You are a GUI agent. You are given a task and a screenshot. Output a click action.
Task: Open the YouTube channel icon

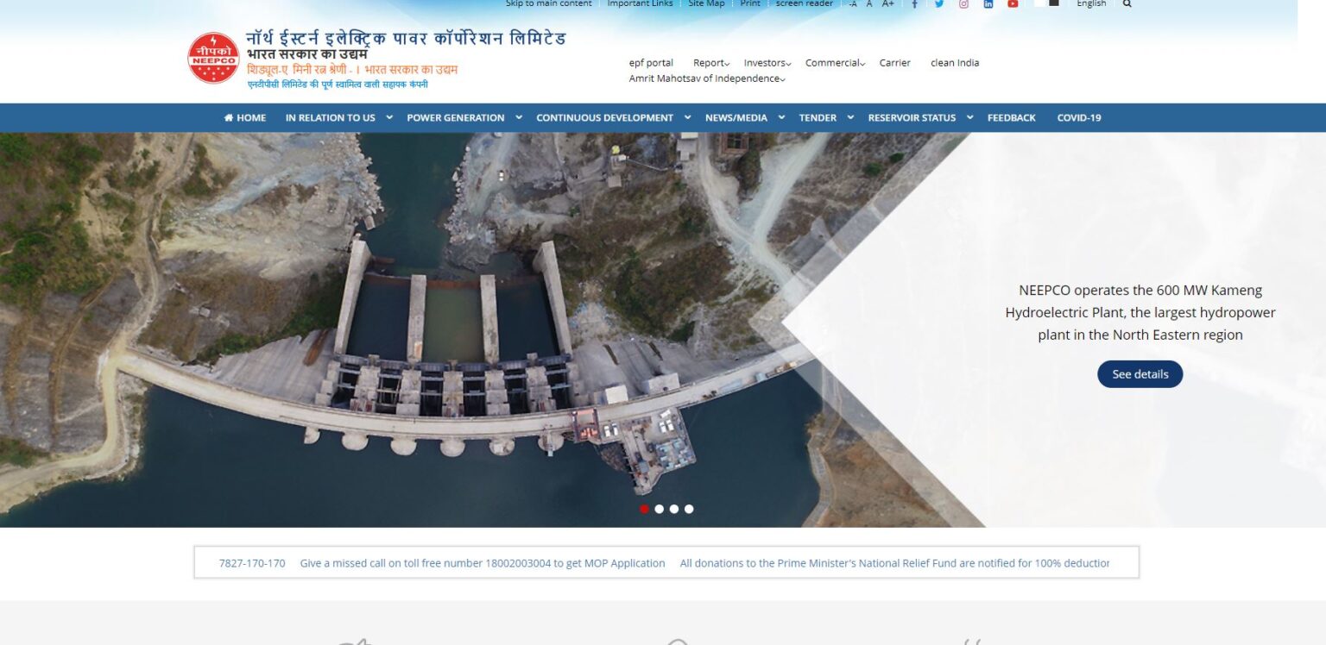click(x=1013, y=4)
